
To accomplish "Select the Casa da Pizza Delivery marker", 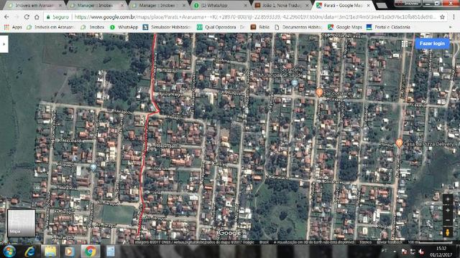I will 399,143.
